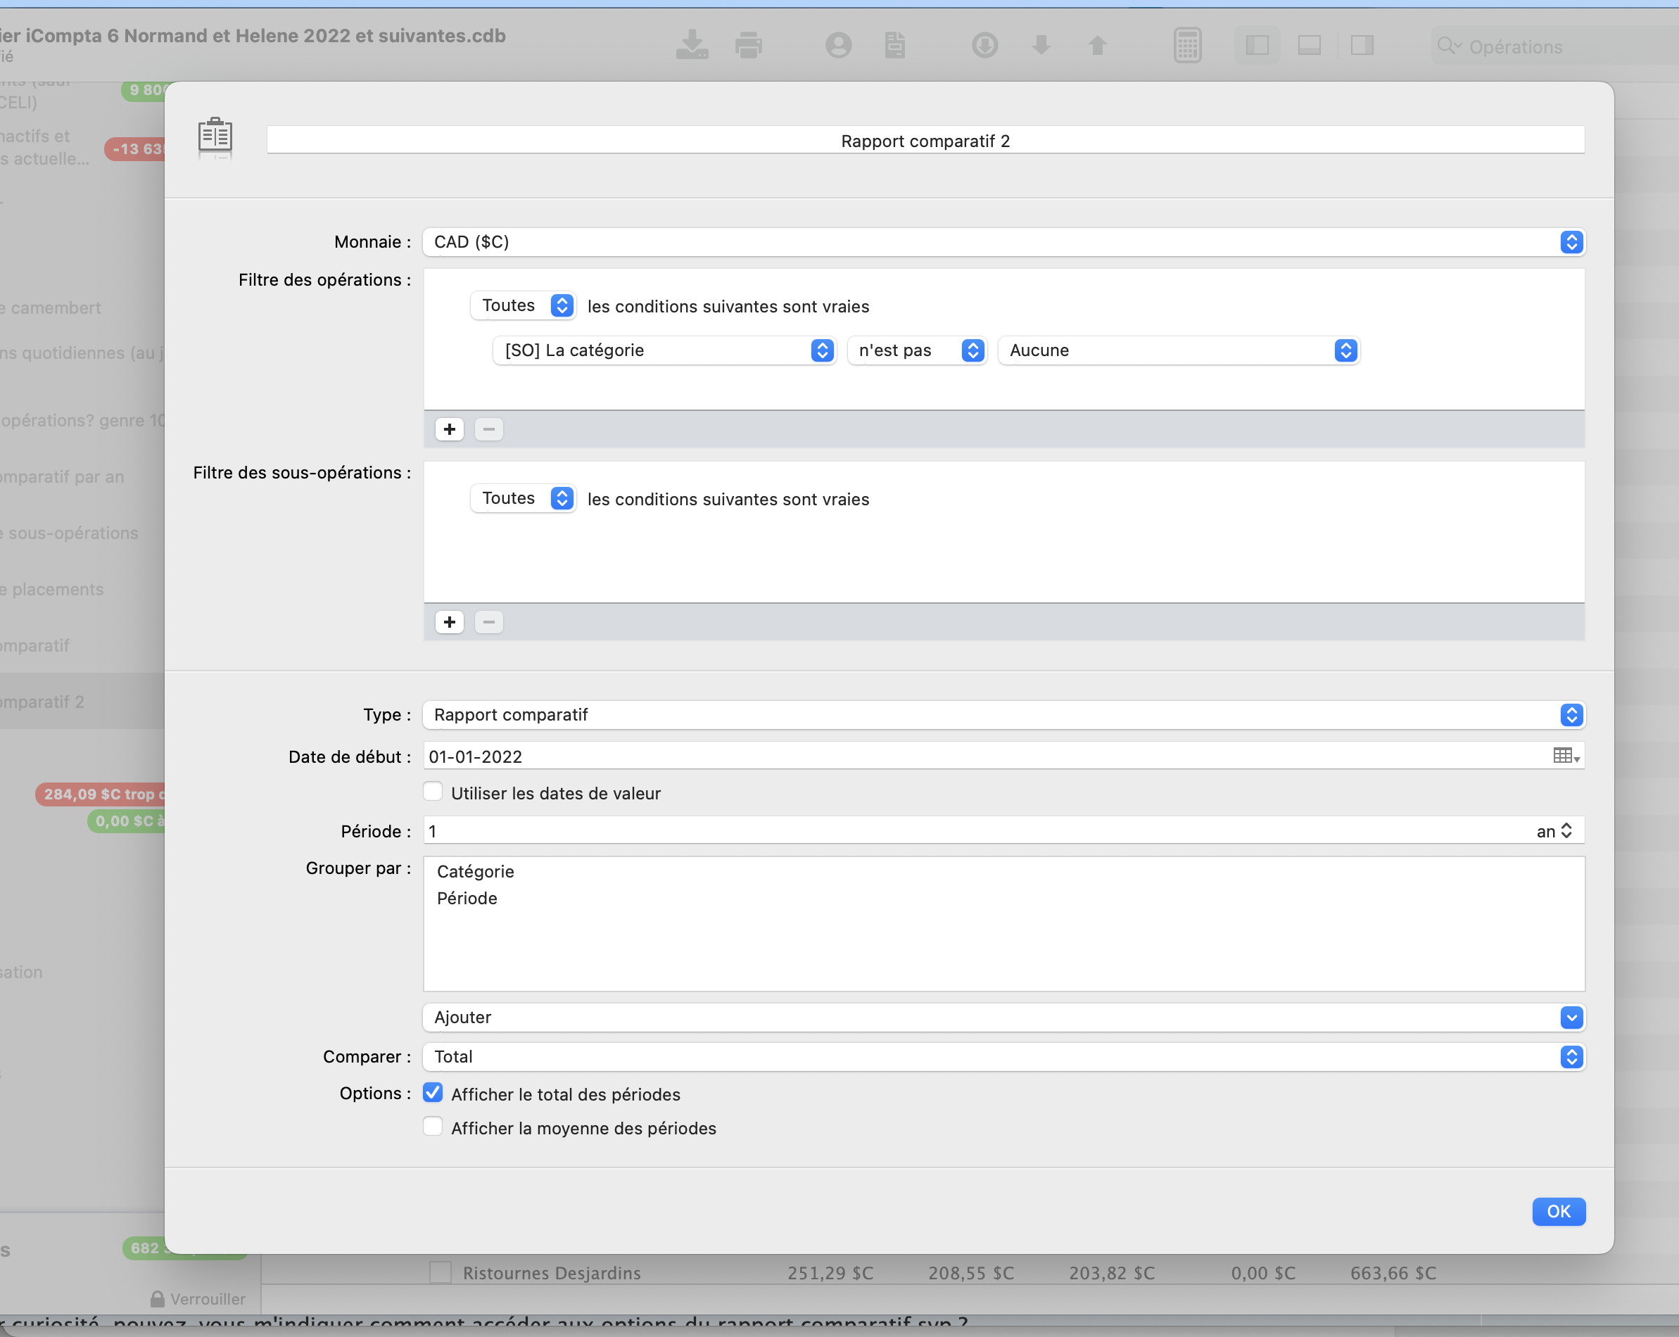Image resolution: width=1679 pixels, height=1337 pixels.
Task: Open the Ajouter grouping dropdown
Action: [1003, 1018]
